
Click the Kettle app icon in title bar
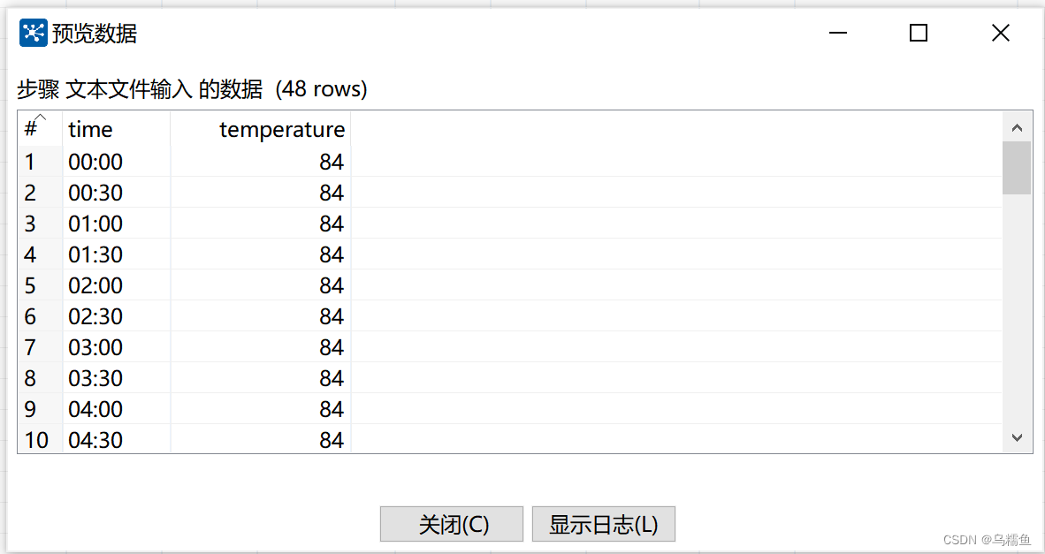click(x=33, y=32)
